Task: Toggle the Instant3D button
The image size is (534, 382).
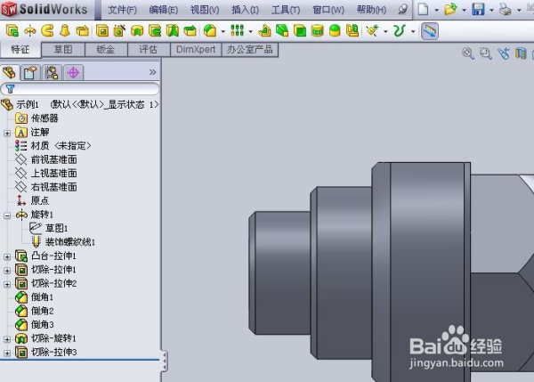Action: pyautogui.click(x=430, y=31)
